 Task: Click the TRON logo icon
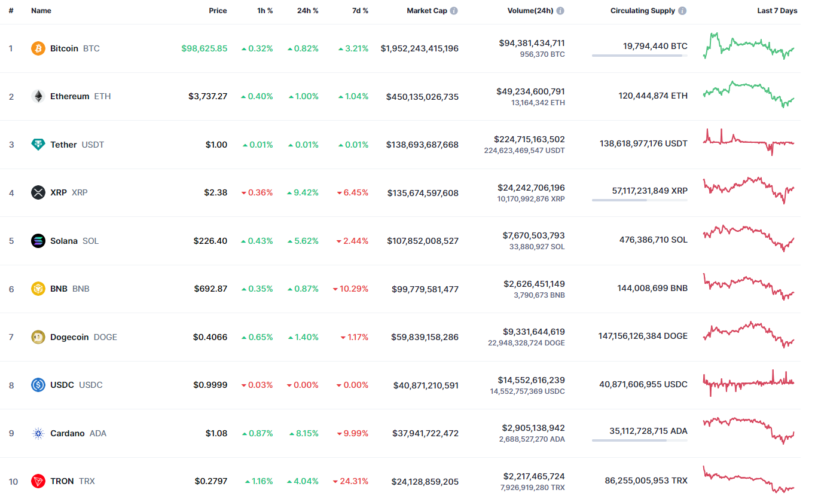pos(38,481)
